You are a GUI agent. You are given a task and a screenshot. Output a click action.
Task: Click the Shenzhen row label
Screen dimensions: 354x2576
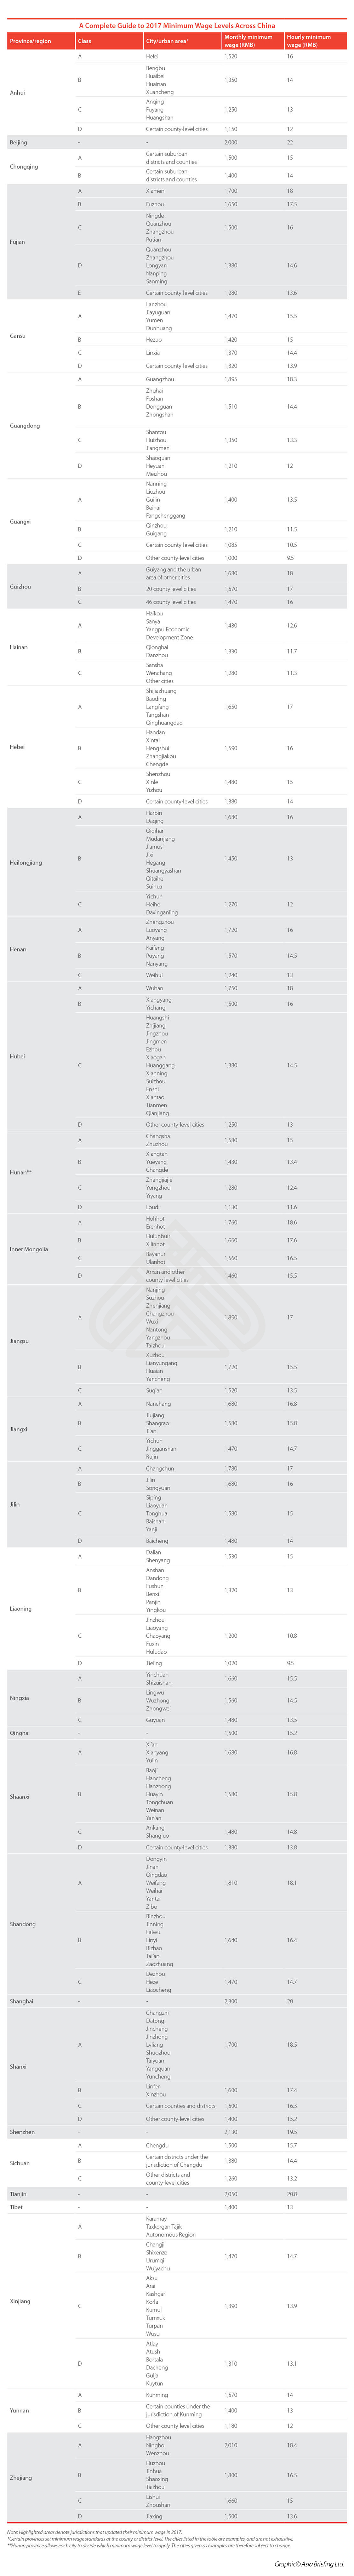point(22,2131)
